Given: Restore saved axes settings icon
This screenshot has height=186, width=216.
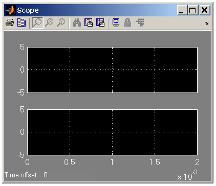Looking at the screenshot, I should (100, 22).
